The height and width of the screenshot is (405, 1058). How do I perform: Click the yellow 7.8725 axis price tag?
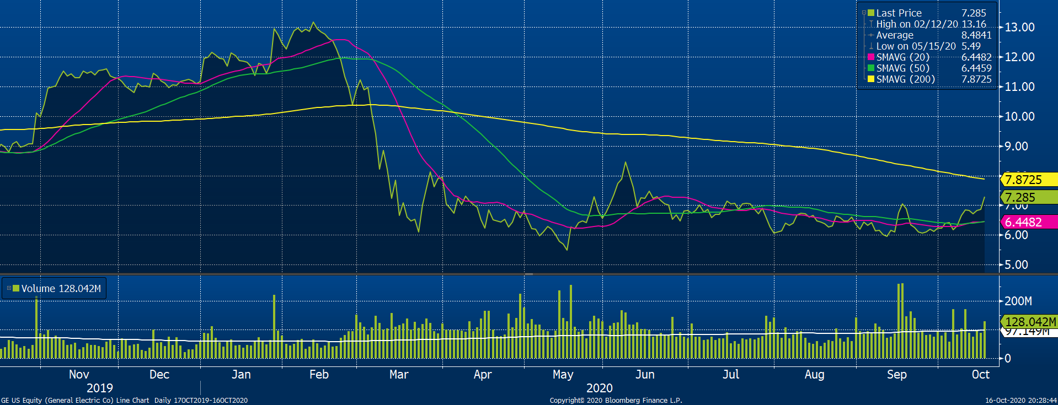click(x=1027, y=180)
